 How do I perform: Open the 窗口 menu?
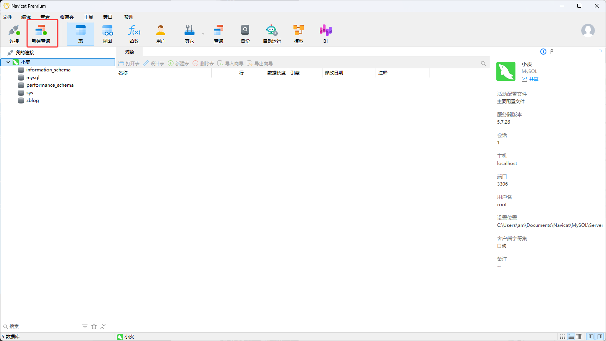point(108,17)
